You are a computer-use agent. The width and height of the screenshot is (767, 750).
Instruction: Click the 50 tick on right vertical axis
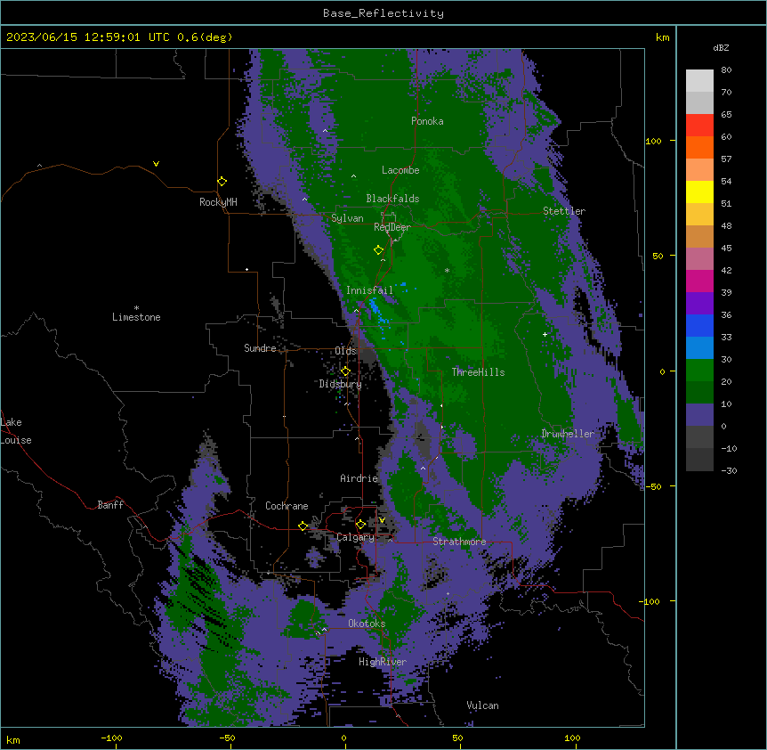coord(658,256)
